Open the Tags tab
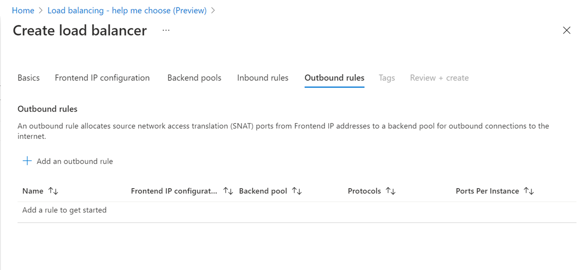The image size is (586, 270). pos(387,78)
